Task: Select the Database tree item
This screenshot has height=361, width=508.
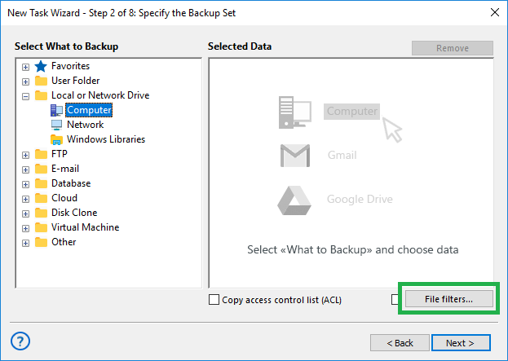Action: point(71,183)
